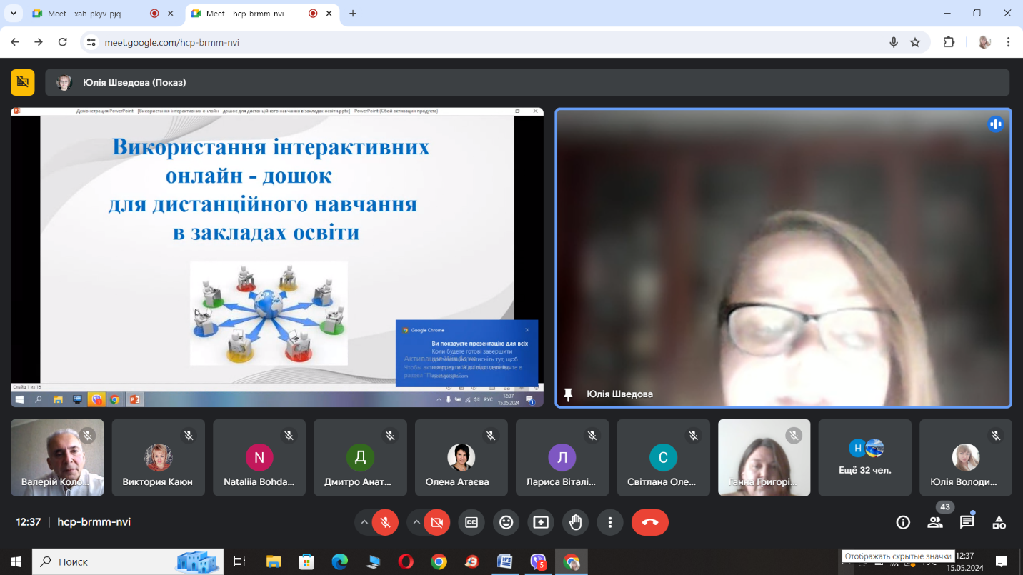Open the Chrome three-dot menu
This screenshot has width=1023, height=575.
(x=1008, y=42)
